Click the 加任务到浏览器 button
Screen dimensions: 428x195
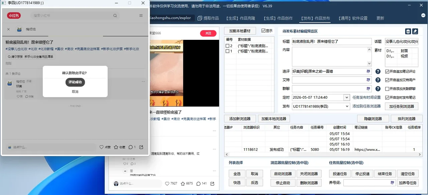click(x=402, y=106)
